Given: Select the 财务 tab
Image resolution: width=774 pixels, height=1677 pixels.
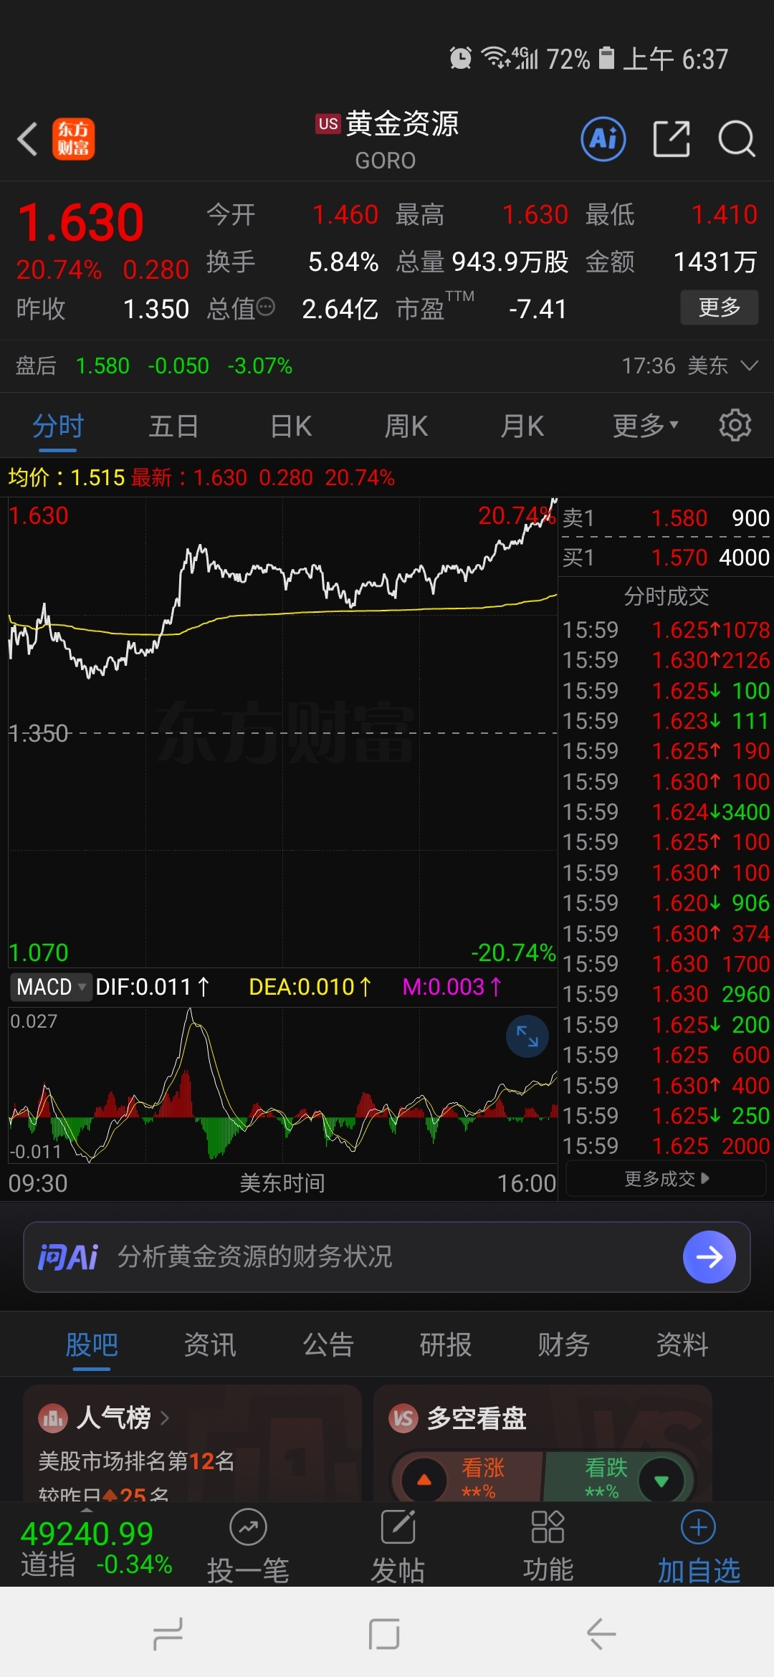Looking at the screenshot, I should [x=564, y=1345].
